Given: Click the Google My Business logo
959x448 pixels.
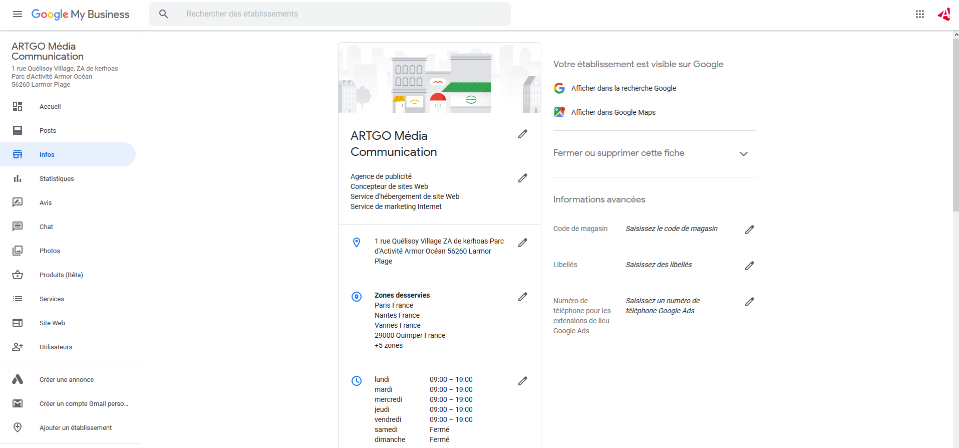Looking at the screenshot, I should pyautogui.click(x=80, y=14).
